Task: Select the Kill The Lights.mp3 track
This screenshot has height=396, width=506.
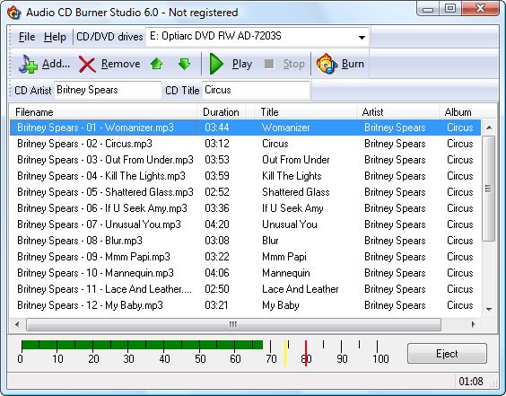Action: (245, 176)
